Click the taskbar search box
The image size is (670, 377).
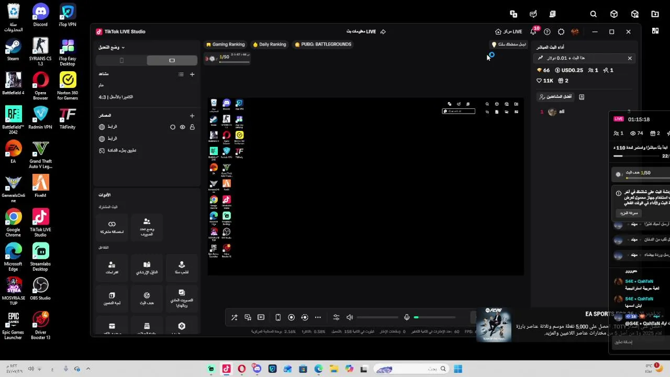tap(412, 369)
